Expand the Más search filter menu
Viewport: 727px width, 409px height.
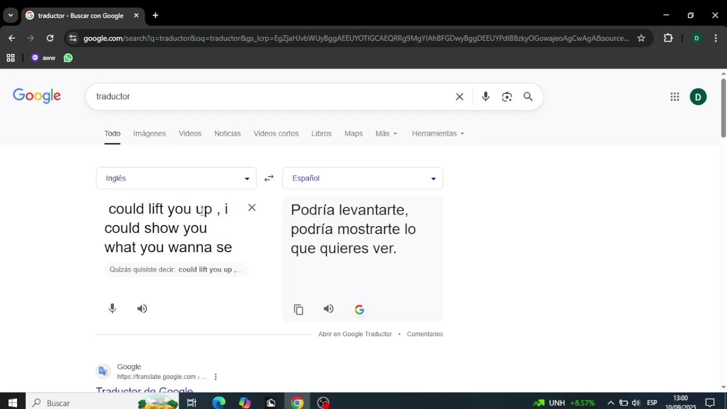point(386,133)
